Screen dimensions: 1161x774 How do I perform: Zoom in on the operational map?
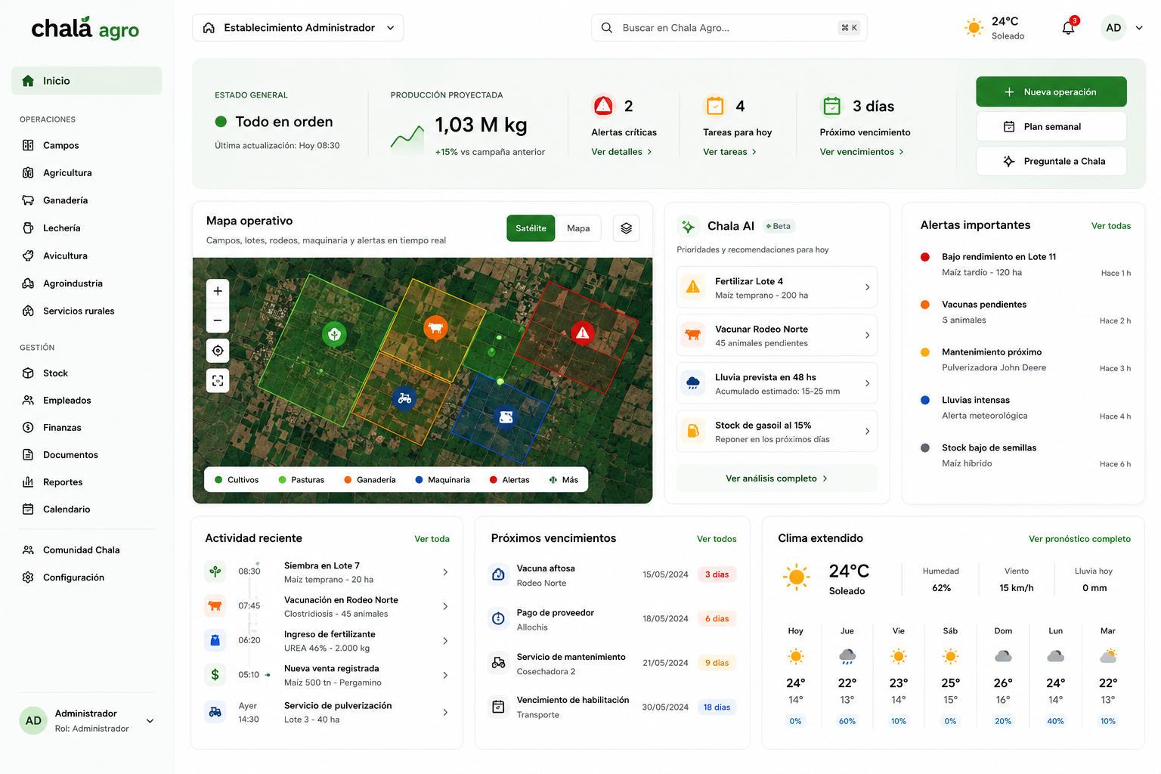pos(218,291)
